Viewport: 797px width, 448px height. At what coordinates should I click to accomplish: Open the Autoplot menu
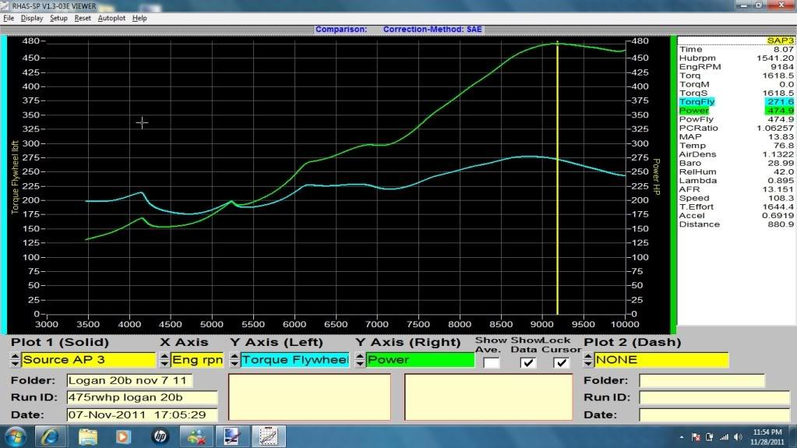(x=111, y=18)
